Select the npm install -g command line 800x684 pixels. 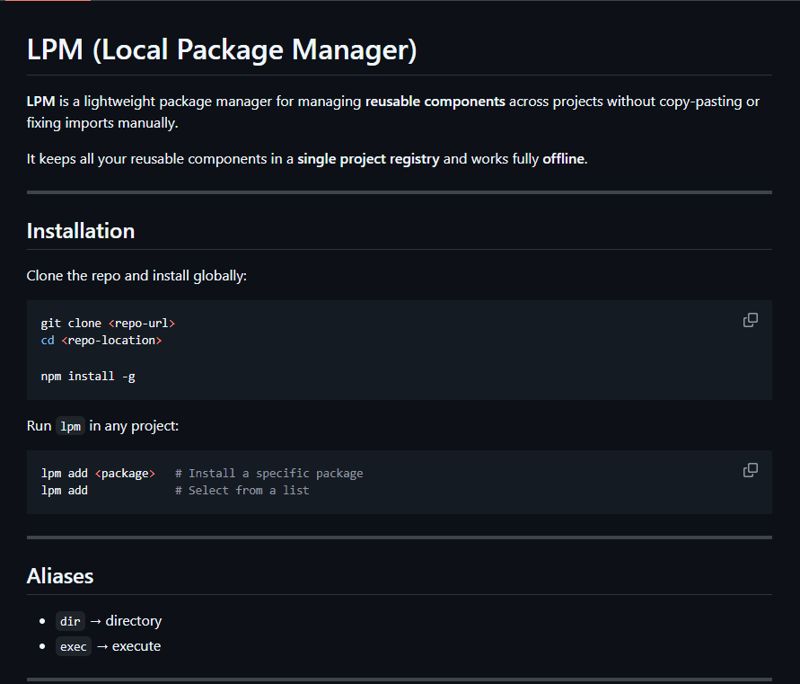tap(87, 376)
